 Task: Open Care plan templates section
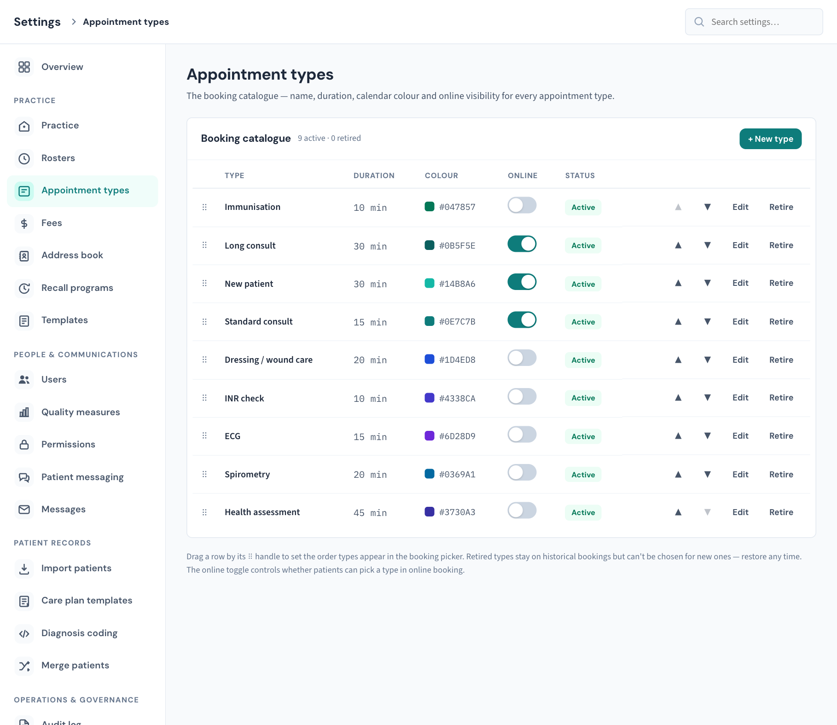click(x=82, y=601)
